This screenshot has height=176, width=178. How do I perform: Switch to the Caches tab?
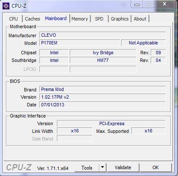33,19
